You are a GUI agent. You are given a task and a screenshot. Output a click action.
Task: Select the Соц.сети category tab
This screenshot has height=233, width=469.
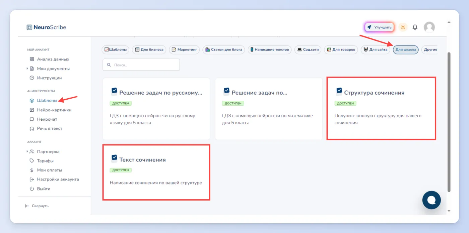(x=308, y=50)
